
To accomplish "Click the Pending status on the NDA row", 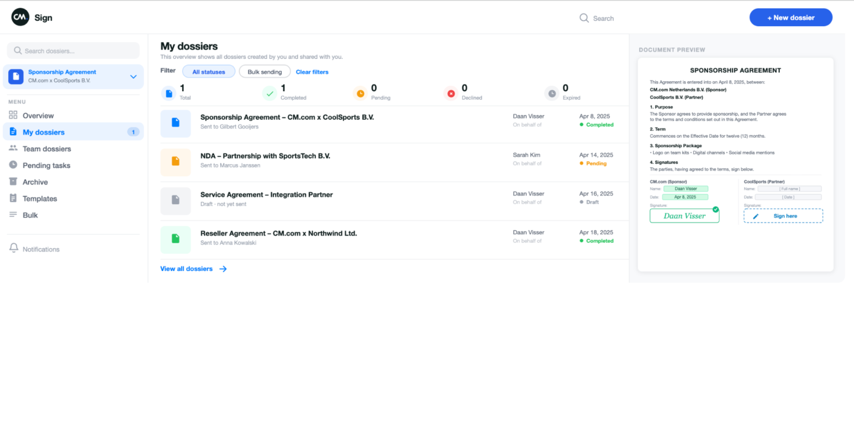I will click(593, 164).
